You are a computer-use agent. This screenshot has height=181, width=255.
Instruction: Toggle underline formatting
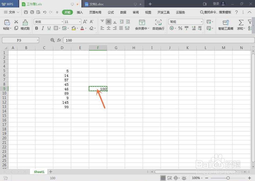pyautogui.click(x=49, y=28)
